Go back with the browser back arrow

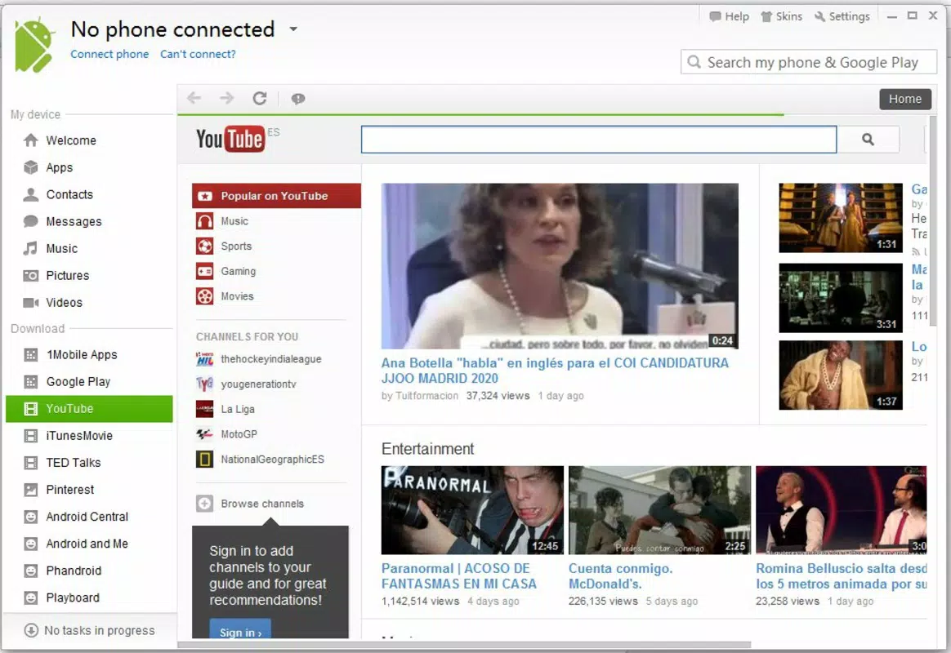[x=194, y=98]
